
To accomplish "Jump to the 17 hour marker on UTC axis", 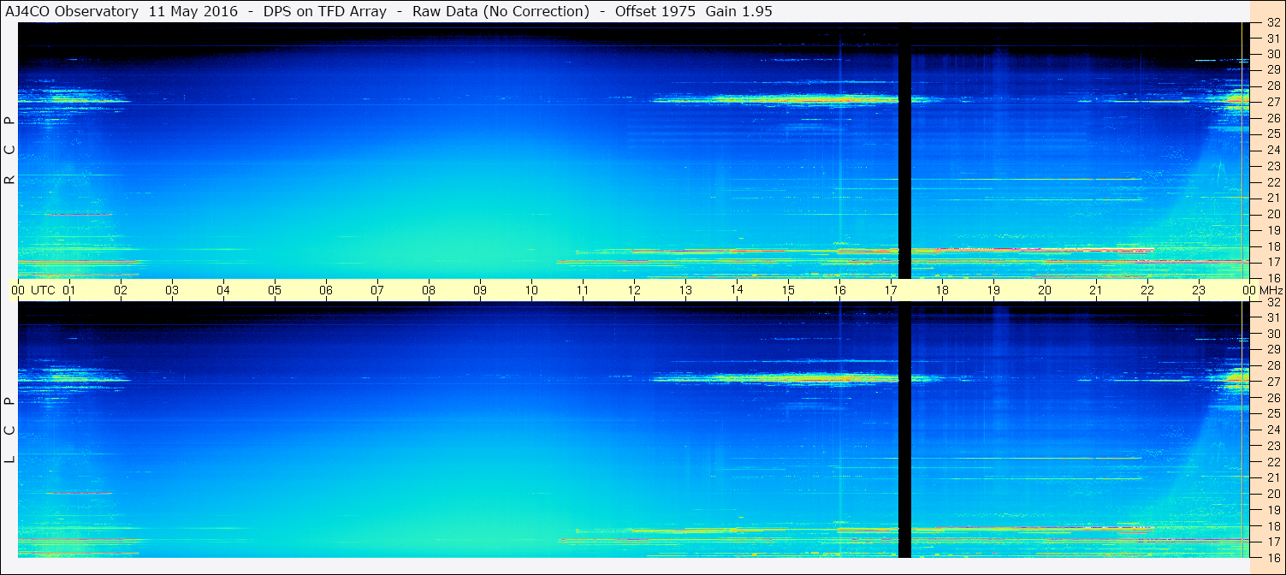I will [891, 290].
